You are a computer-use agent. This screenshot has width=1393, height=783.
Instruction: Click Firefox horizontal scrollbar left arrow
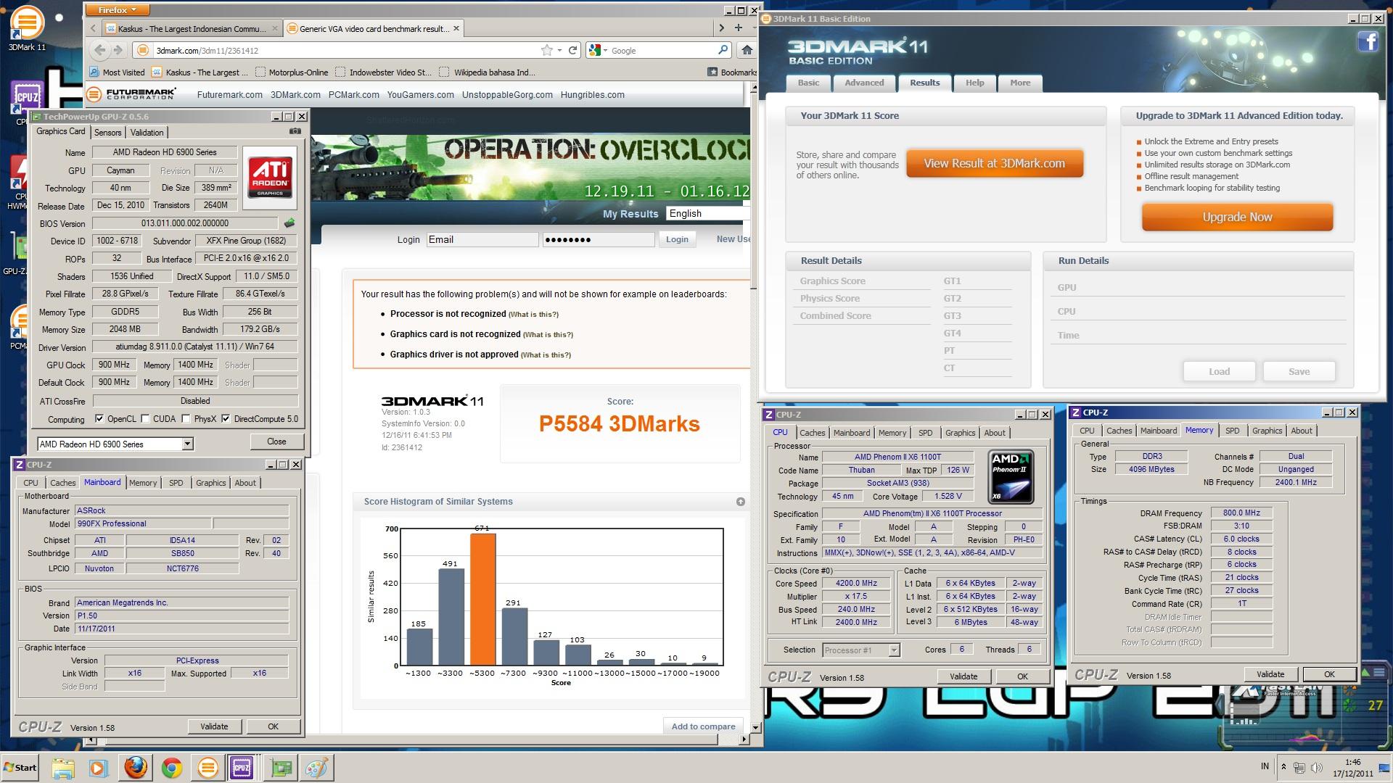[x=91, y=739]
